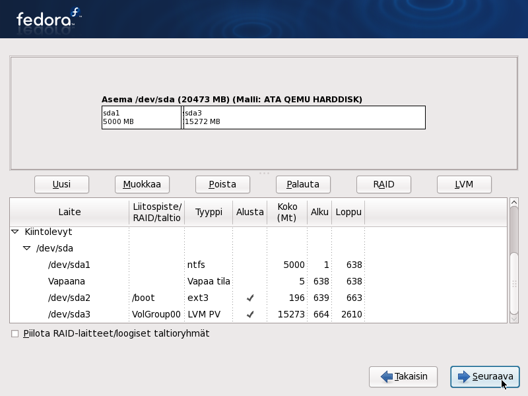Viewport: 528px width, 396px height.
Task: Click format checkmark for /dev/sda3
Action: point(249,315)
